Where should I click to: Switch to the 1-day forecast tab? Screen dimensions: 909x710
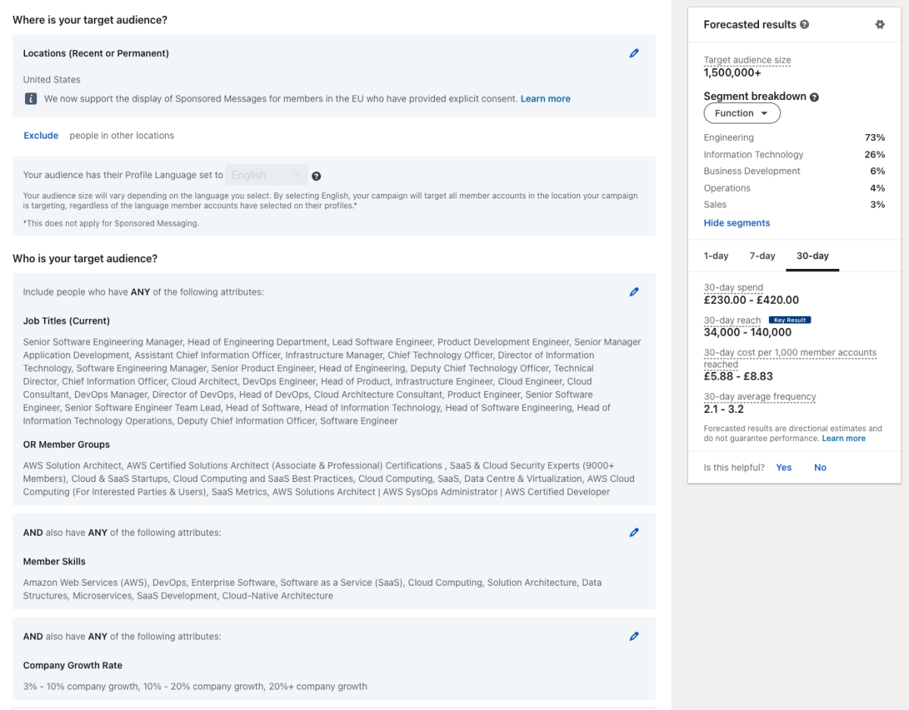716,256
